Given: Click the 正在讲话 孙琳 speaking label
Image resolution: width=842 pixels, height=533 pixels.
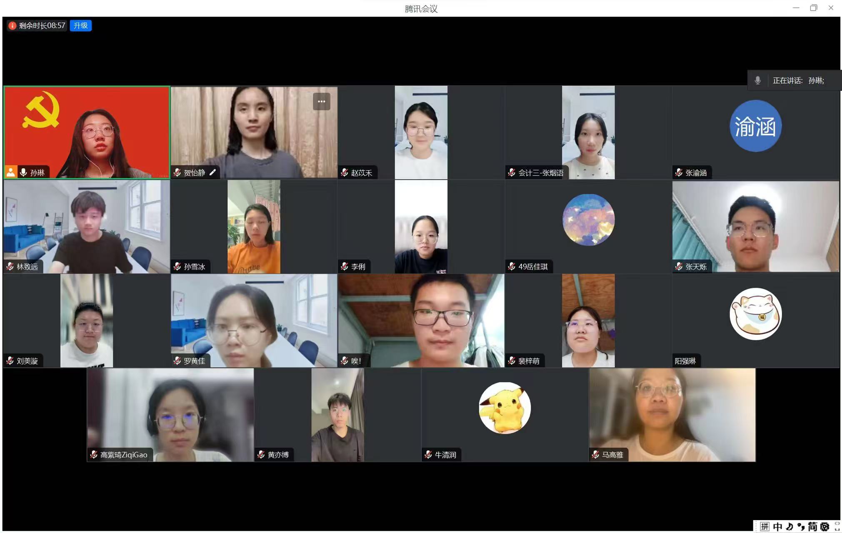Looking at the screenshot, I should pos(798,80).
